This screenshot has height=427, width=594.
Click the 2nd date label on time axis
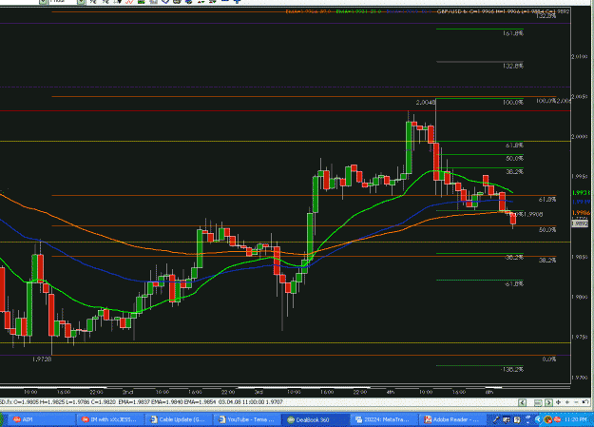click(x=127, y=392)
